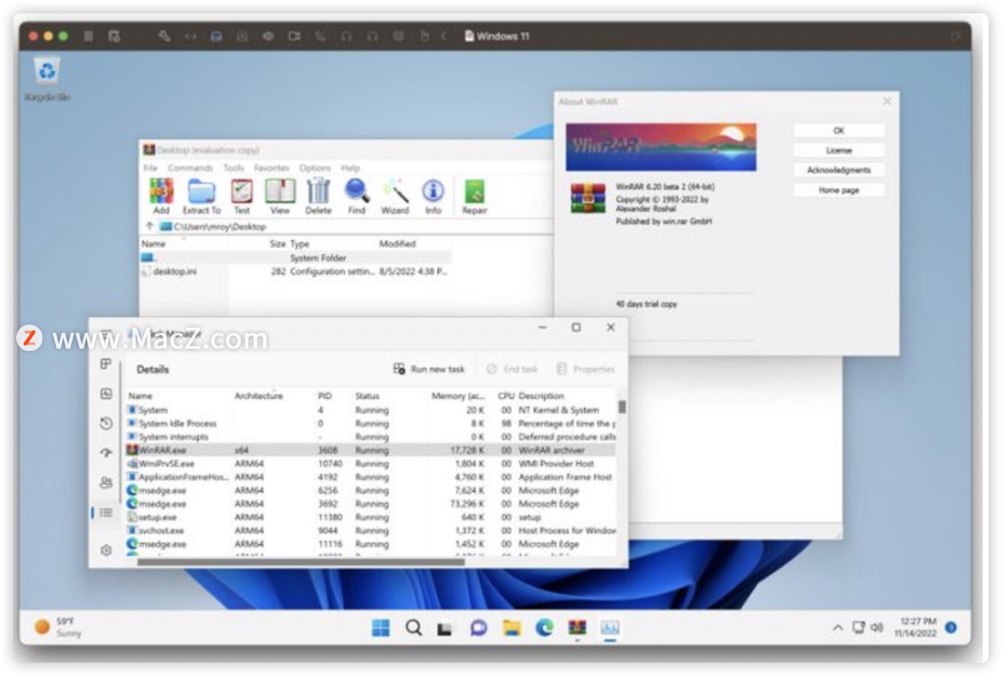This screenshot has height=676, width=1002.
Task: Open the Users page in Task Manager sidebar
Action: pos(106,483)
